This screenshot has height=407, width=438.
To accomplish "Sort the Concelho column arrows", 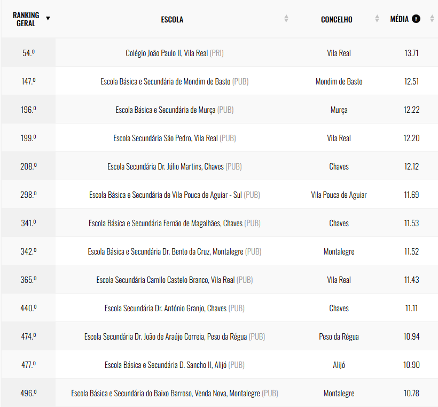I will tap(377, 19).
